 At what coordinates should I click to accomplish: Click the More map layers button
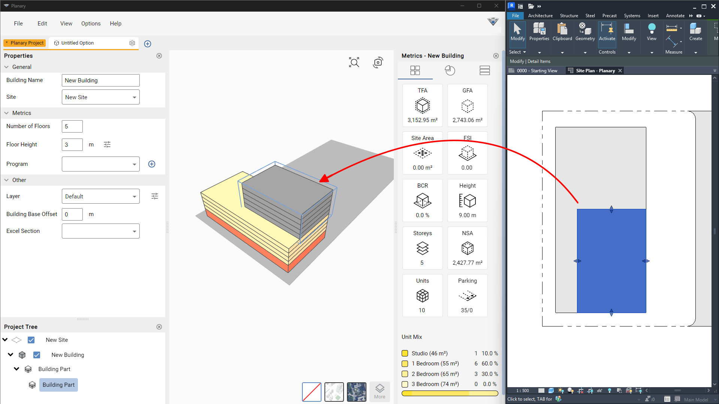tap(380, 392)
